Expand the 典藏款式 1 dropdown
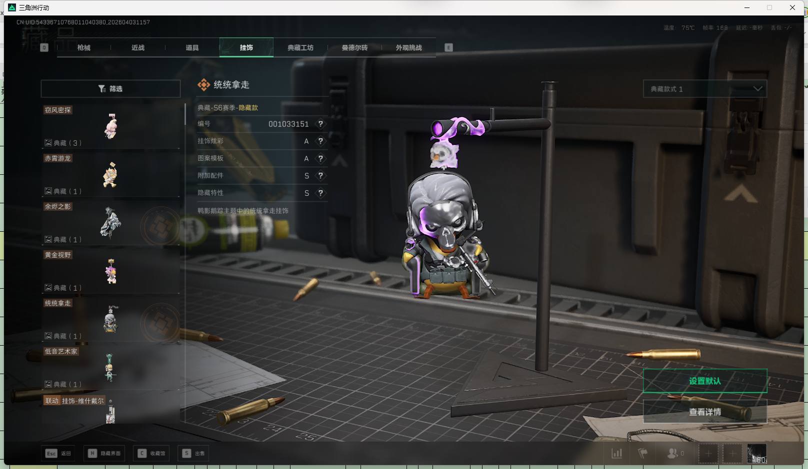 [x=705, y=89]
